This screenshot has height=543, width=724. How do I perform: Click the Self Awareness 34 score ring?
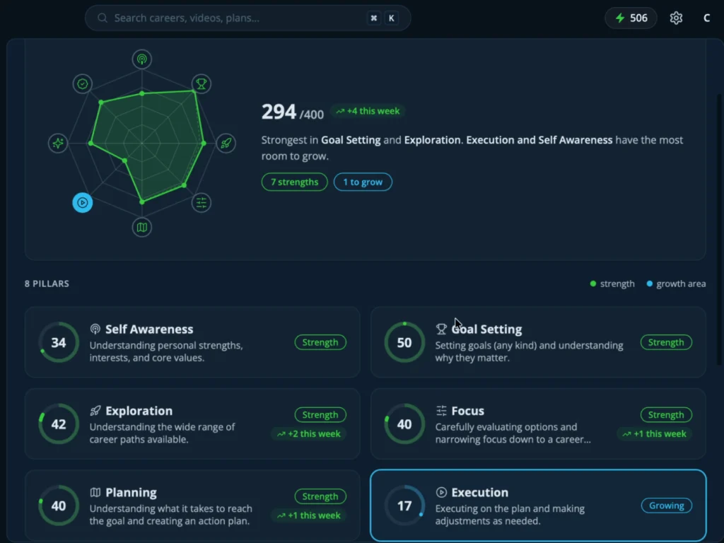(x=59, y=342)
